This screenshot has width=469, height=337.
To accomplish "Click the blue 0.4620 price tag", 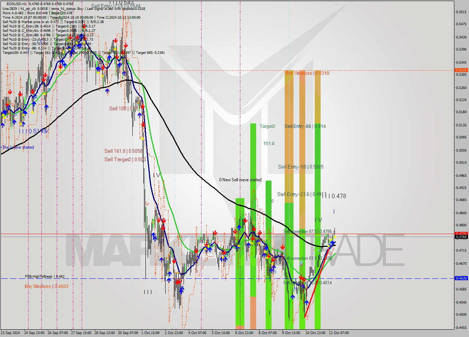I will 461,278.
